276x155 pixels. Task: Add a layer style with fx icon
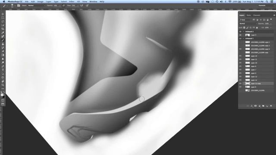[251, 106]
